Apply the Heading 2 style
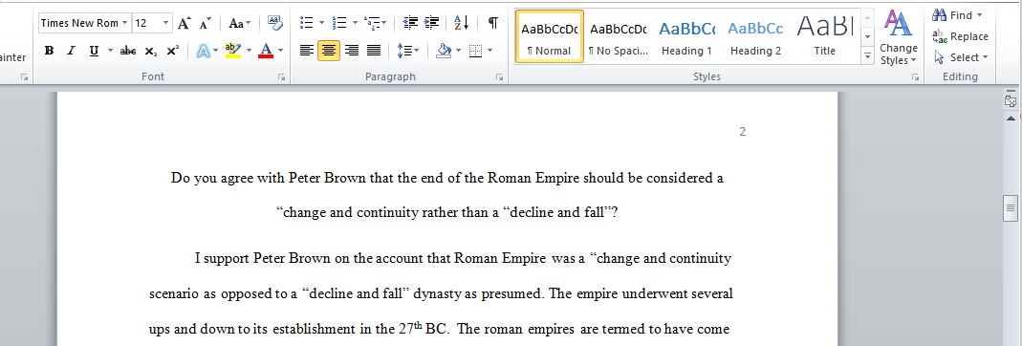1022x346 pixels. 755,36
